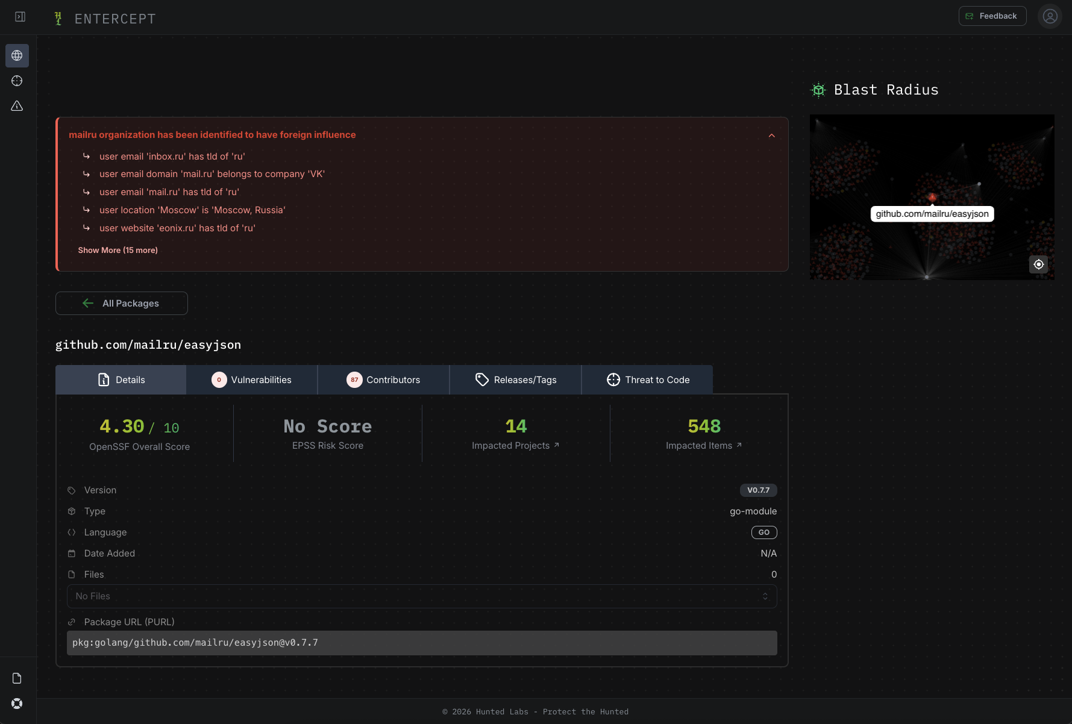Click the Files count value 0
The height and width of the screenshot is (724, 1072).
pyautogui.click(x=774, y=575)
